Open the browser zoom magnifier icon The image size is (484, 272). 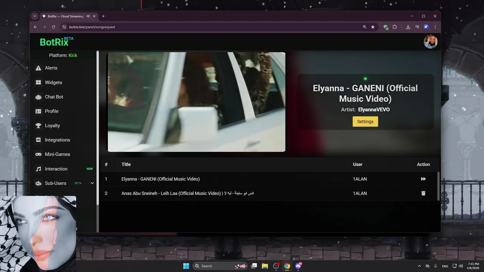(365, 27)
